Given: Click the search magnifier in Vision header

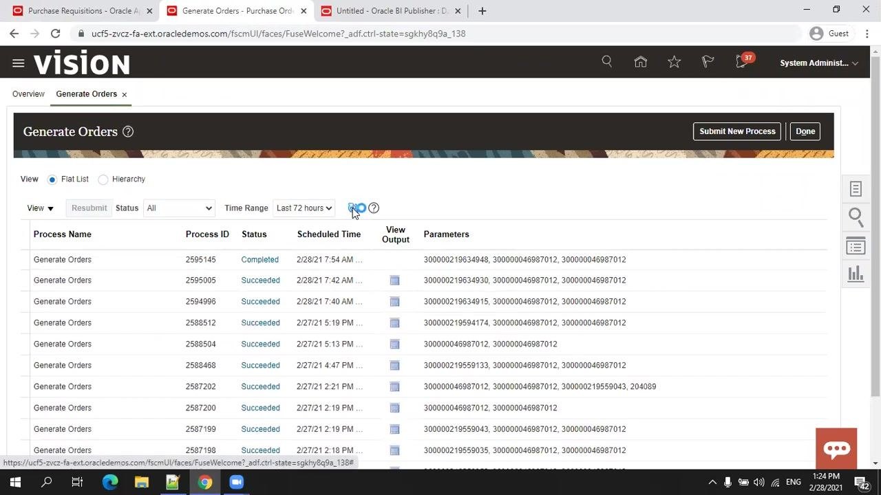Looking at the screenshot, I should 606,62.
